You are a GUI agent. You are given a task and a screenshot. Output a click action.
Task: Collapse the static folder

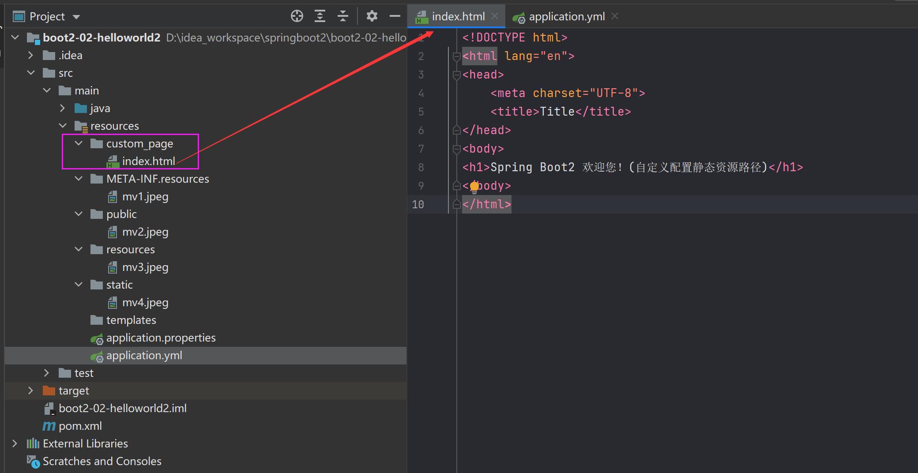[x=79, y=285]
